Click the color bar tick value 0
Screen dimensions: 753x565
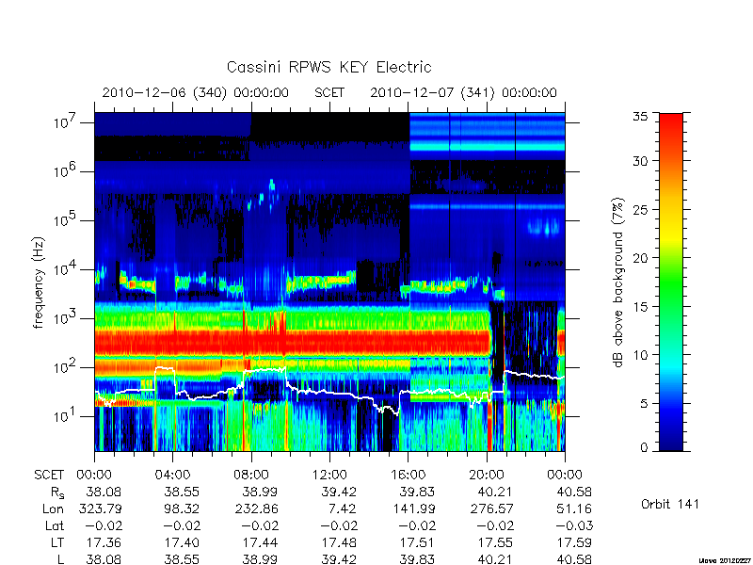(x=644, y=448)
